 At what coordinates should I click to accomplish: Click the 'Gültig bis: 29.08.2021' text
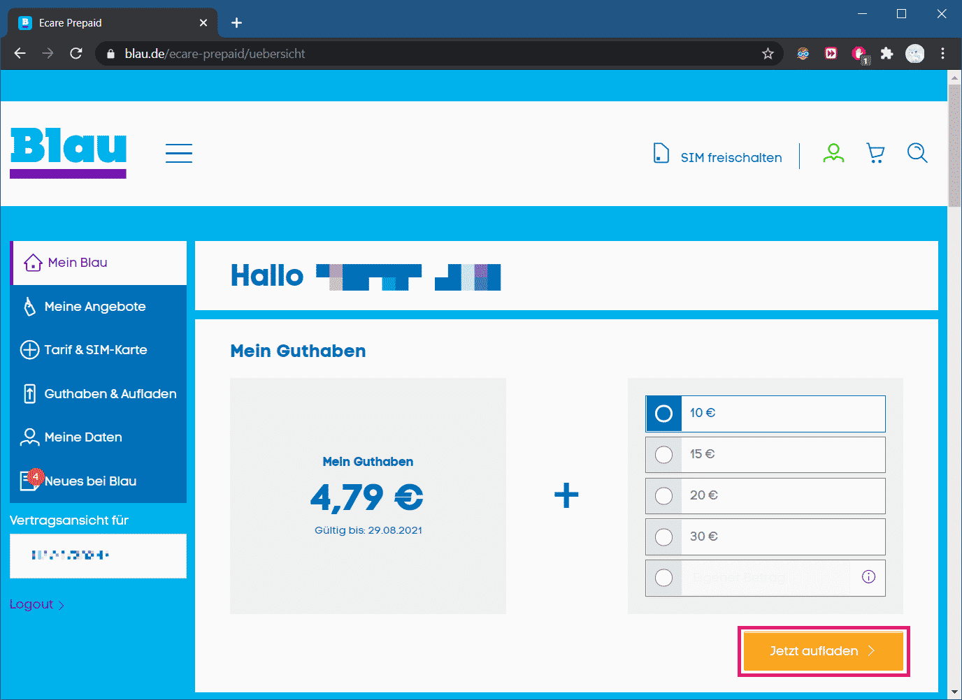click(x=368, y=530)
